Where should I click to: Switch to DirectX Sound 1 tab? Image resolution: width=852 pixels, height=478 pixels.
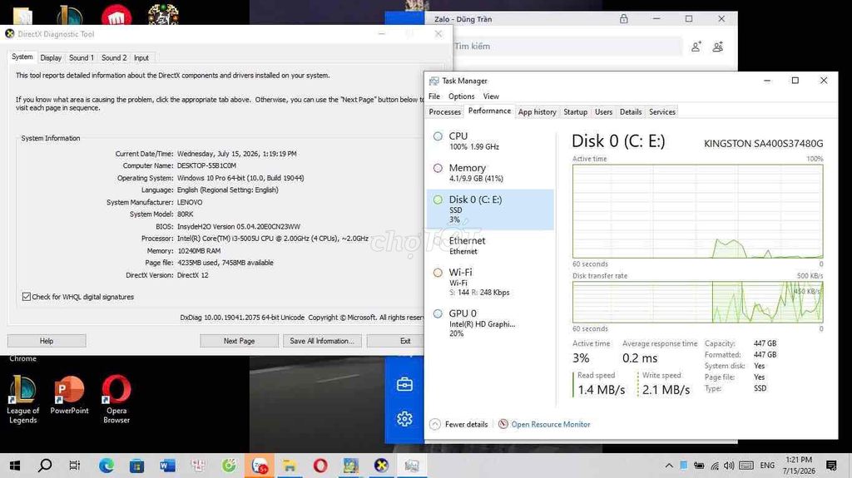[82, 57]
